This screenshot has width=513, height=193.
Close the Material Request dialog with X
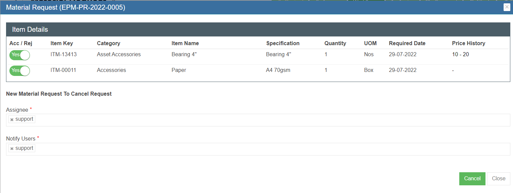pyautogui.click(x=507, y=7)
